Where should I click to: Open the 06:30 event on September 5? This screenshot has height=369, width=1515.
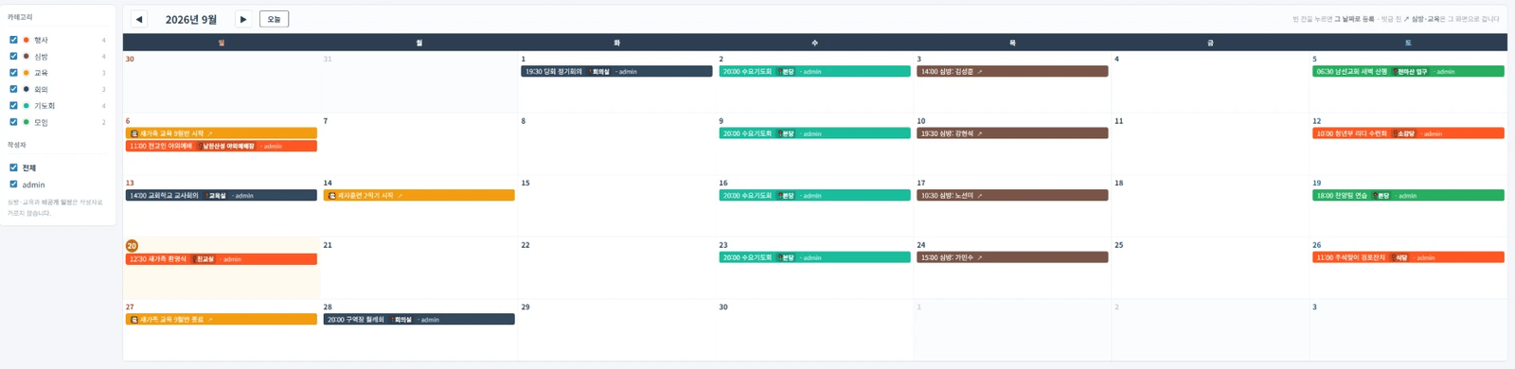point(1408,71)
